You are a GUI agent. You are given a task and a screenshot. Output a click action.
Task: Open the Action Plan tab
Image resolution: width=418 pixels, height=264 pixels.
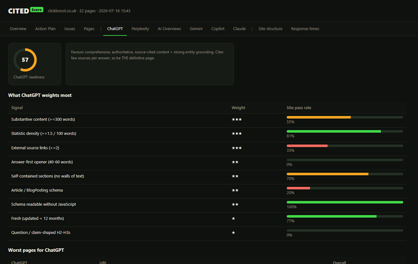[45, 29]
